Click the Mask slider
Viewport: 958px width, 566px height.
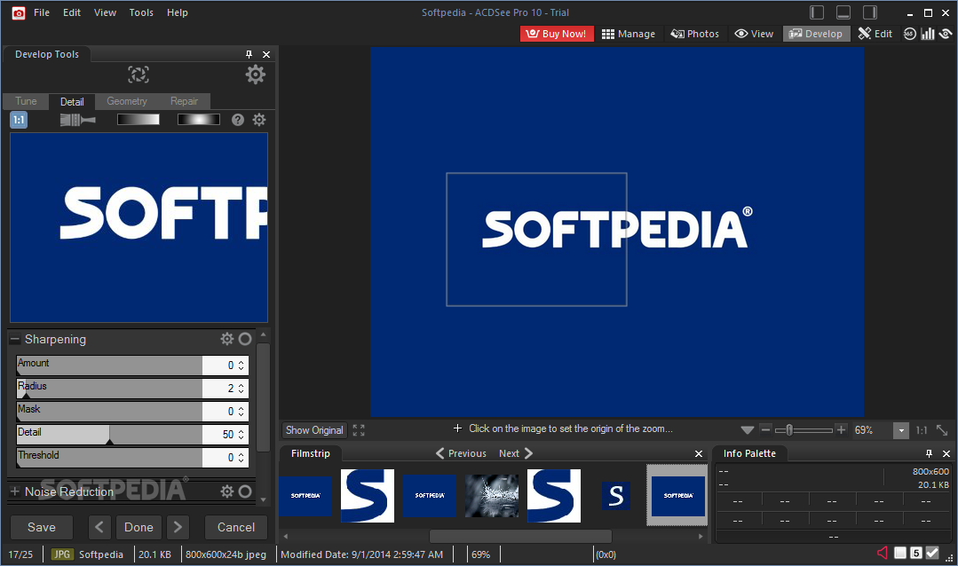(x=110, y=412)
